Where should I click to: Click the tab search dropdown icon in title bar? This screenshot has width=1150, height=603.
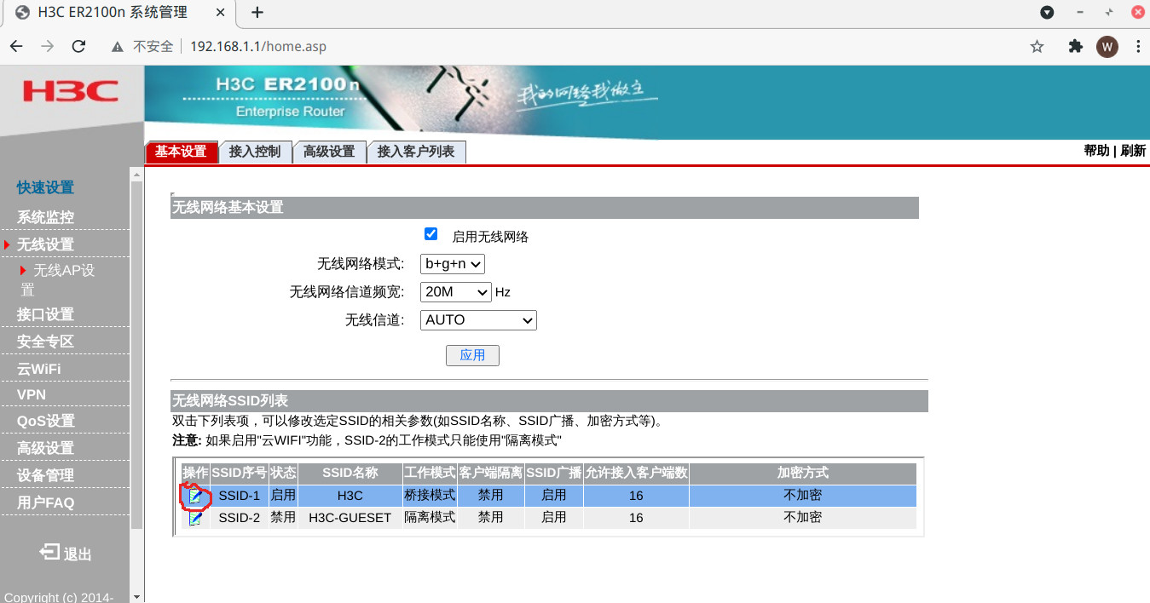pos(1047,12)
